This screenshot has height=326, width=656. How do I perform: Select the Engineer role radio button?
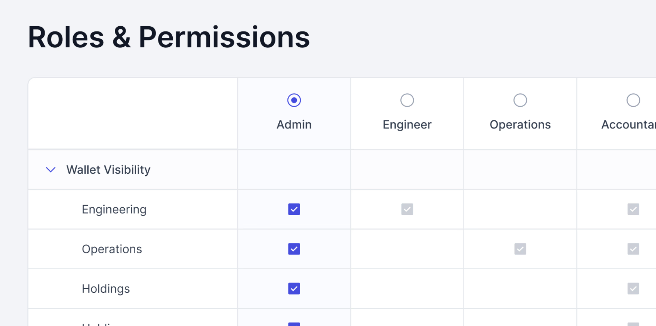pos(407,100)
